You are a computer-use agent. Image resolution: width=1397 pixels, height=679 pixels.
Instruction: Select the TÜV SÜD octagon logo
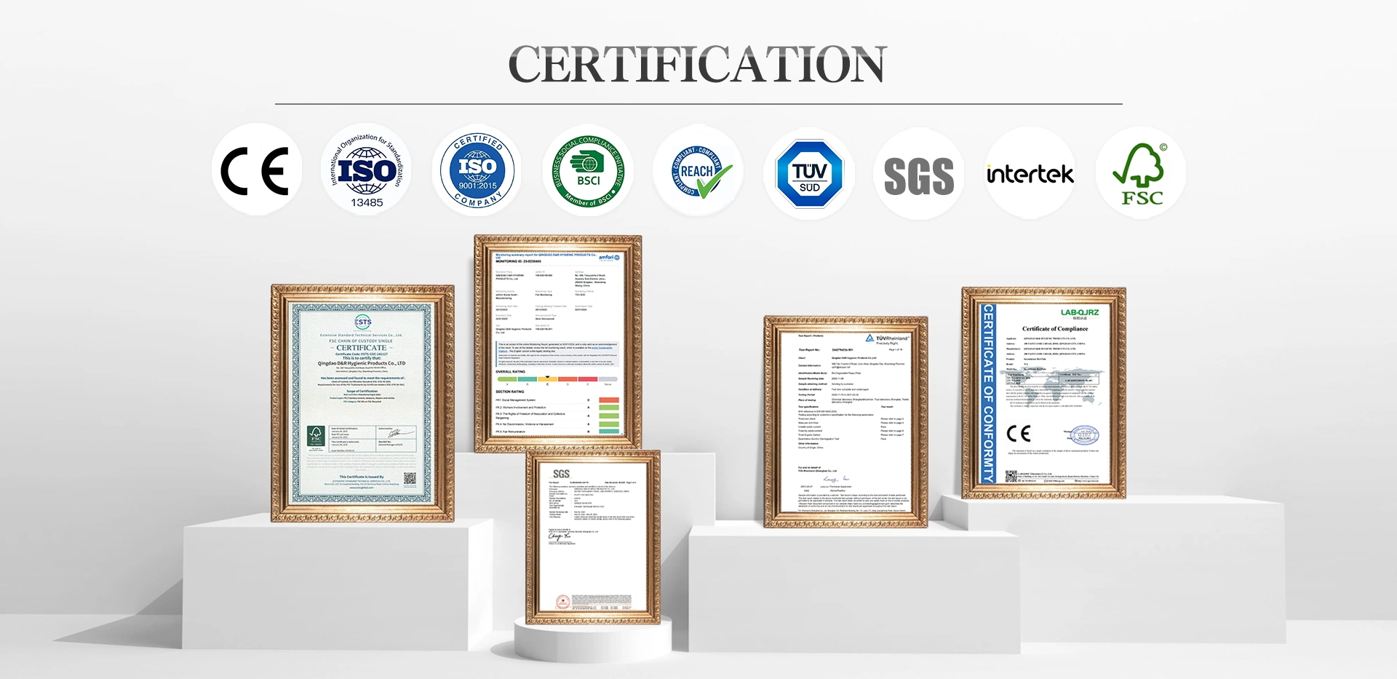[809, 173]
